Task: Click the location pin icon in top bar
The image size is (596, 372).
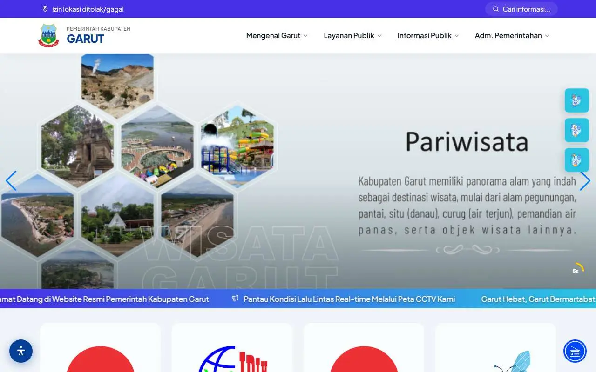Action: pos(45,9)
